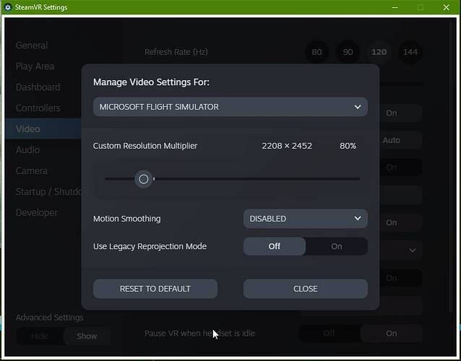Choose Show for Advanced Settings
The height and width of the screenshot is (361, 461).
[x=87, y=336]
